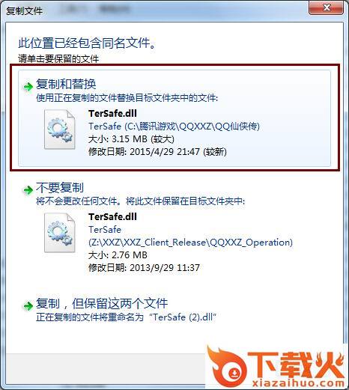Click the xiazaihuo.com watermark text
The width and height of the screenshot is (349, 390).
point(299,383)
